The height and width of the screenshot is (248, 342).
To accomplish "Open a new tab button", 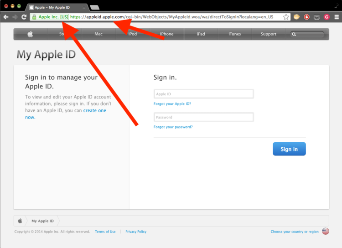I will coord(95,8).
